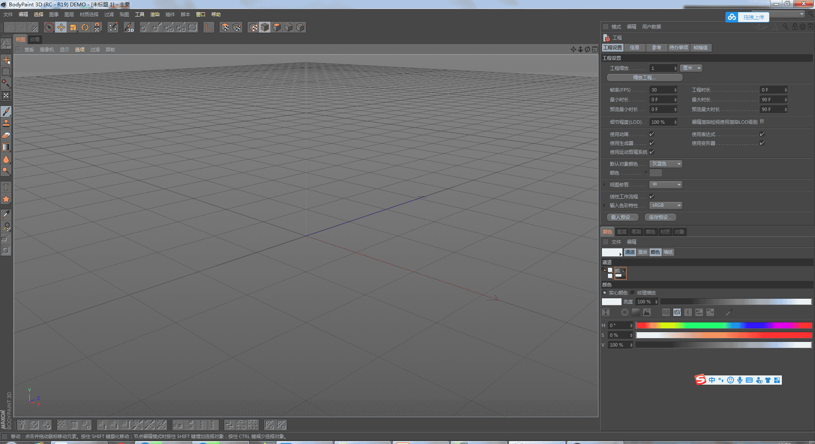The height and width of the screenshot is (444, 815).
Task: Click the 缩放工程 button
Action: click(x=644, y=78)
